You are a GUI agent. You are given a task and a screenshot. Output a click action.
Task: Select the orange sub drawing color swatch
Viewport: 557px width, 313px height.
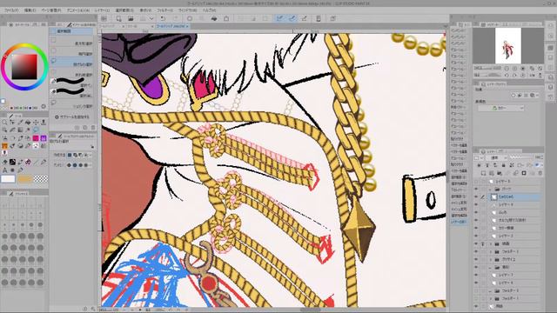pyautogui.click(x=25, y=179)
